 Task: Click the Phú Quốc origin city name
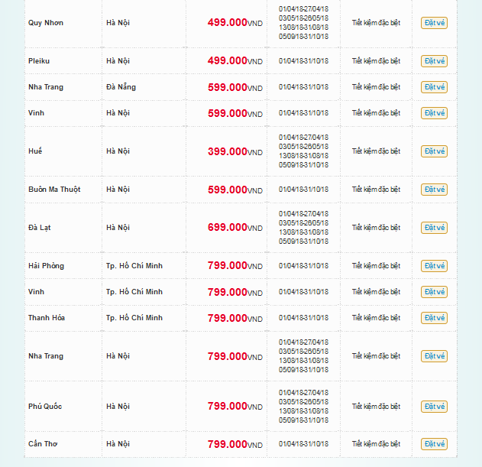pos(46,407)
